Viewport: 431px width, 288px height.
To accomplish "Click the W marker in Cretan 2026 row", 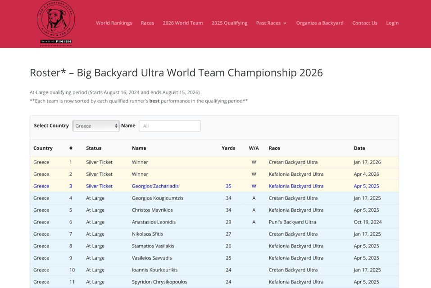I will (254, 162).
